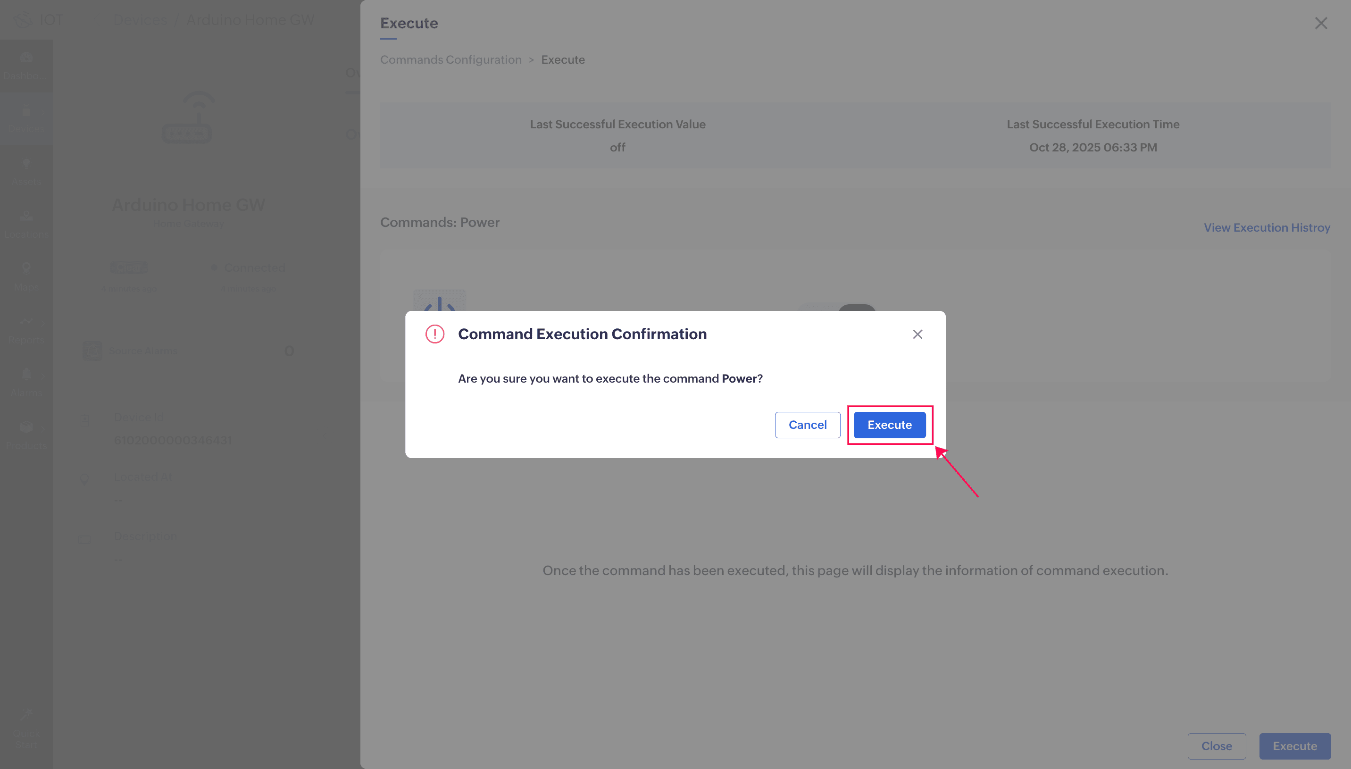1351x769 pixels.
Task: Close the Command Execution Confirmation dialog
Action: tap(917, 334)
